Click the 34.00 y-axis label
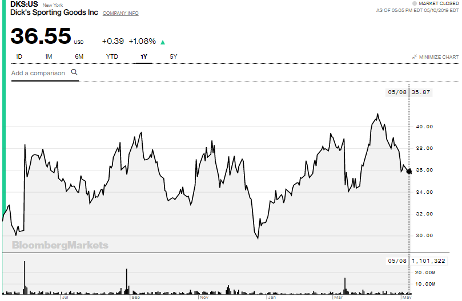The image size is (462, 301). point(424,192)
